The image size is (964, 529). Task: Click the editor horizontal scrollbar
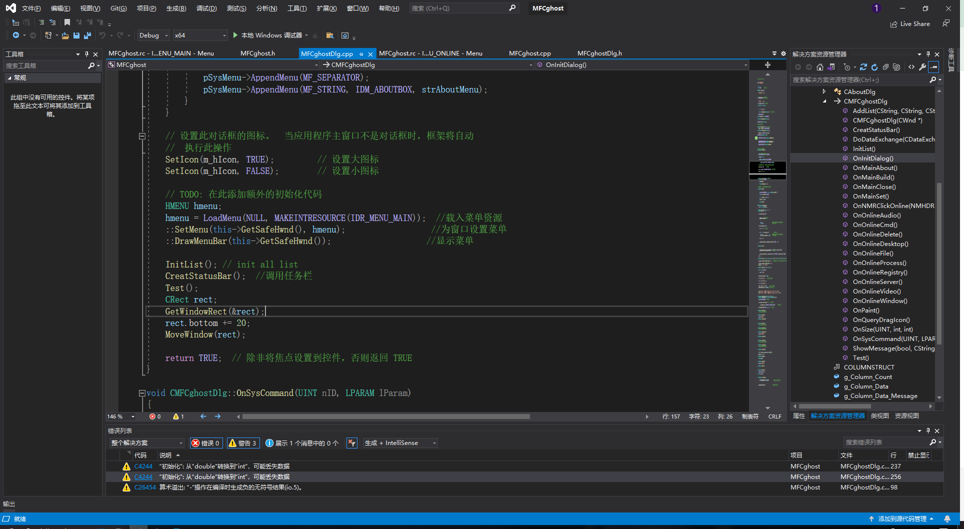point(385,416)
